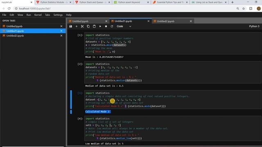Open the Run menu
Viewport: 262px width, 147px height.
click(x=29, y=15)
